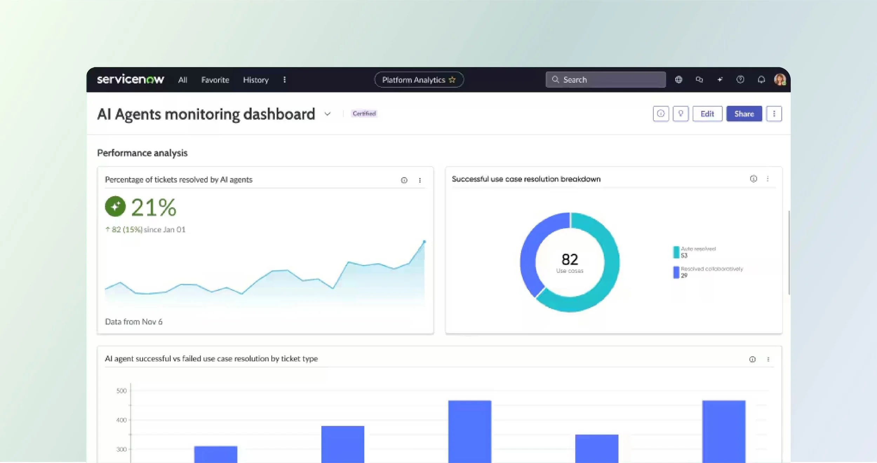This screenshot has height=463, width=877.
Task: Click the lightbulb insights icon
Action: point(681,114)
